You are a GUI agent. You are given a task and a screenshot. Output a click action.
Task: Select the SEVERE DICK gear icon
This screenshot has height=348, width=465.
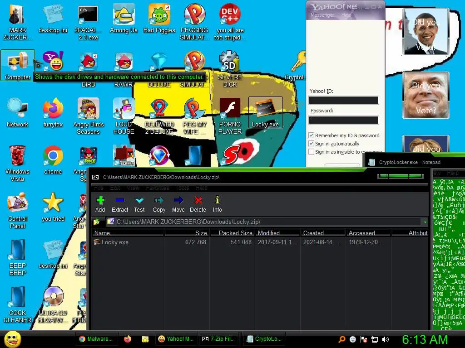230,69
